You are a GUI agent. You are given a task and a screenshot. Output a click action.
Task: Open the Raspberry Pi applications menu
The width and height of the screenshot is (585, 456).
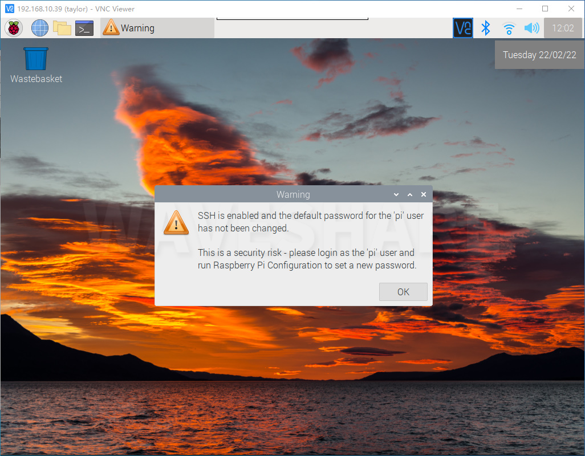14,28
